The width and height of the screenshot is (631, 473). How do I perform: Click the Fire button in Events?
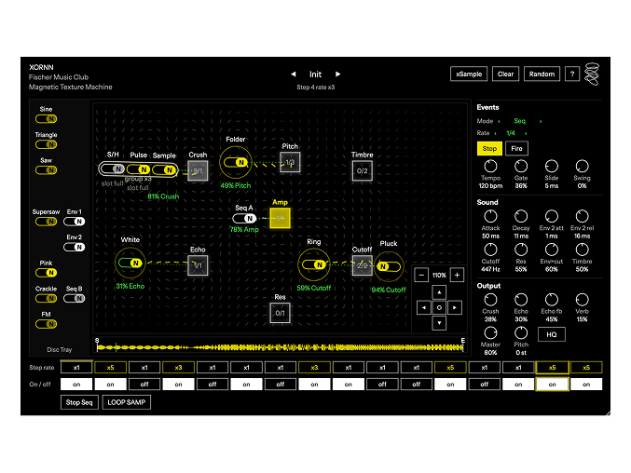pos(516,149)
